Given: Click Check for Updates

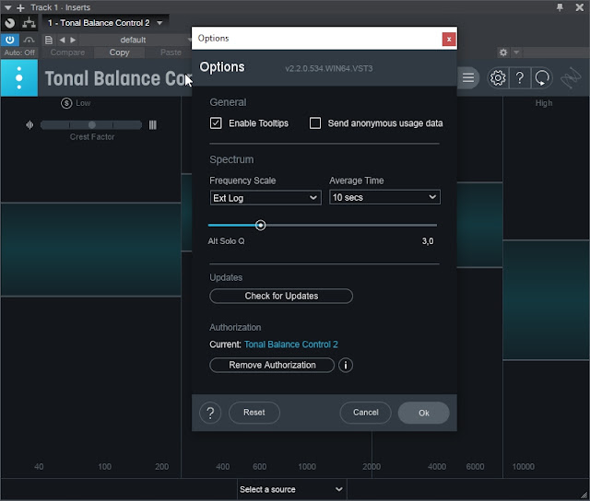Looking at the screenshot, I should click(x=281, y=297).
